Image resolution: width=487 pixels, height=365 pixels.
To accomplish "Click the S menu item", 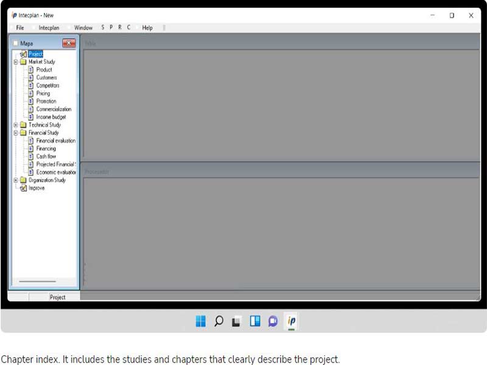I will tap(103, 27).
